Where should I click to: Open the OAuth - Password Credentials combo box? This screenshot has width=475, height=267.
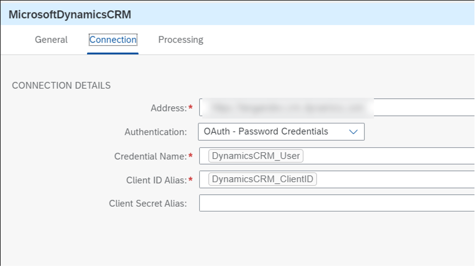tap(281, 132)
